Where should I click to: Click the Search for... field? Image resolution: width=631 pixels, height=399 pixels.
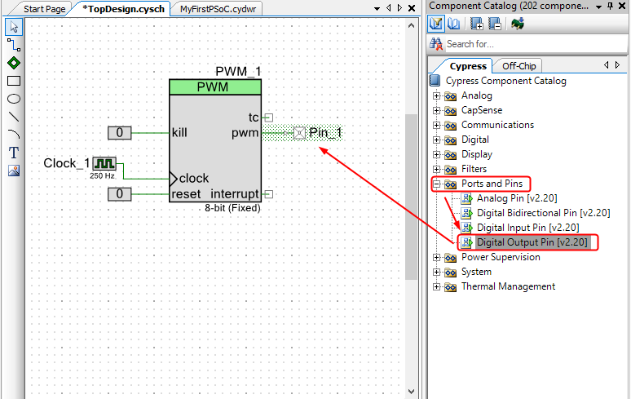[x=530, y=44]
